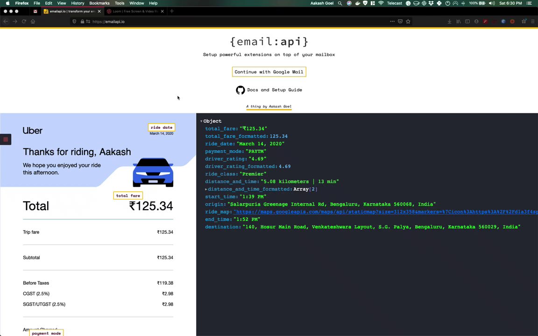This screenshot has width=538, height=336.
Task: Open Firefox library icon
Action: pyautogui.click(x=459, y=21)
